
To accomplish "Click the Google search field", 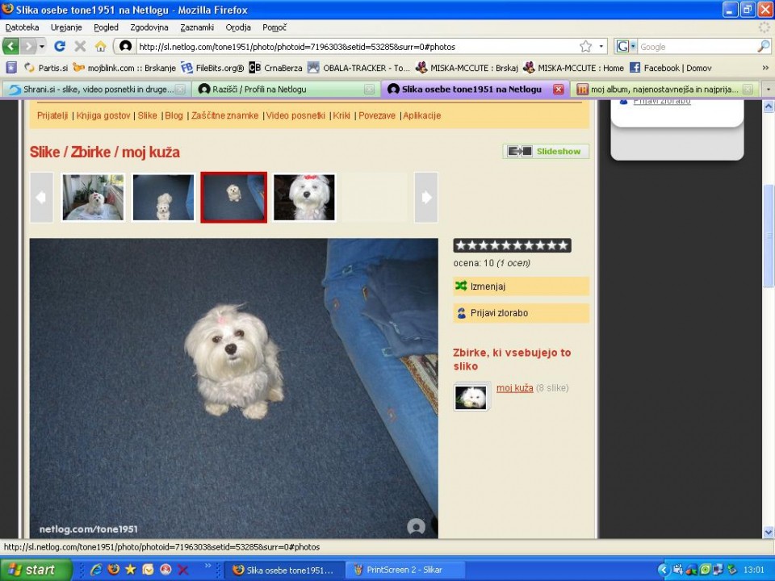I will [697, 47].
